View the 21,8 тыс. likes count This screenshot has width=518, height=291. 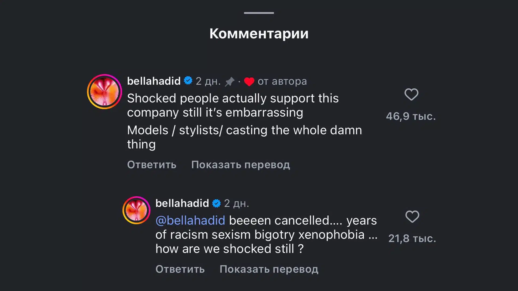click(412, 238)
